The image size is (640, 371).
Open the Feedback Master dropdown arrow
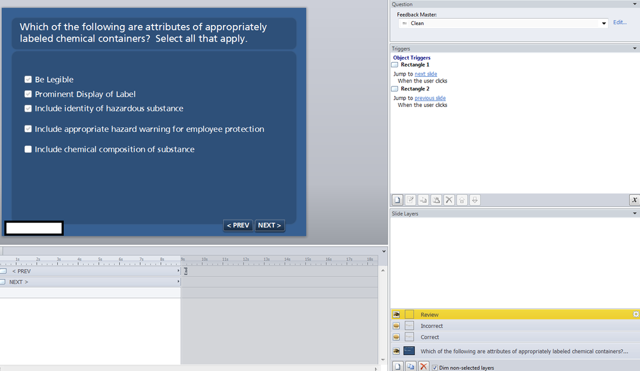[603, 23]
